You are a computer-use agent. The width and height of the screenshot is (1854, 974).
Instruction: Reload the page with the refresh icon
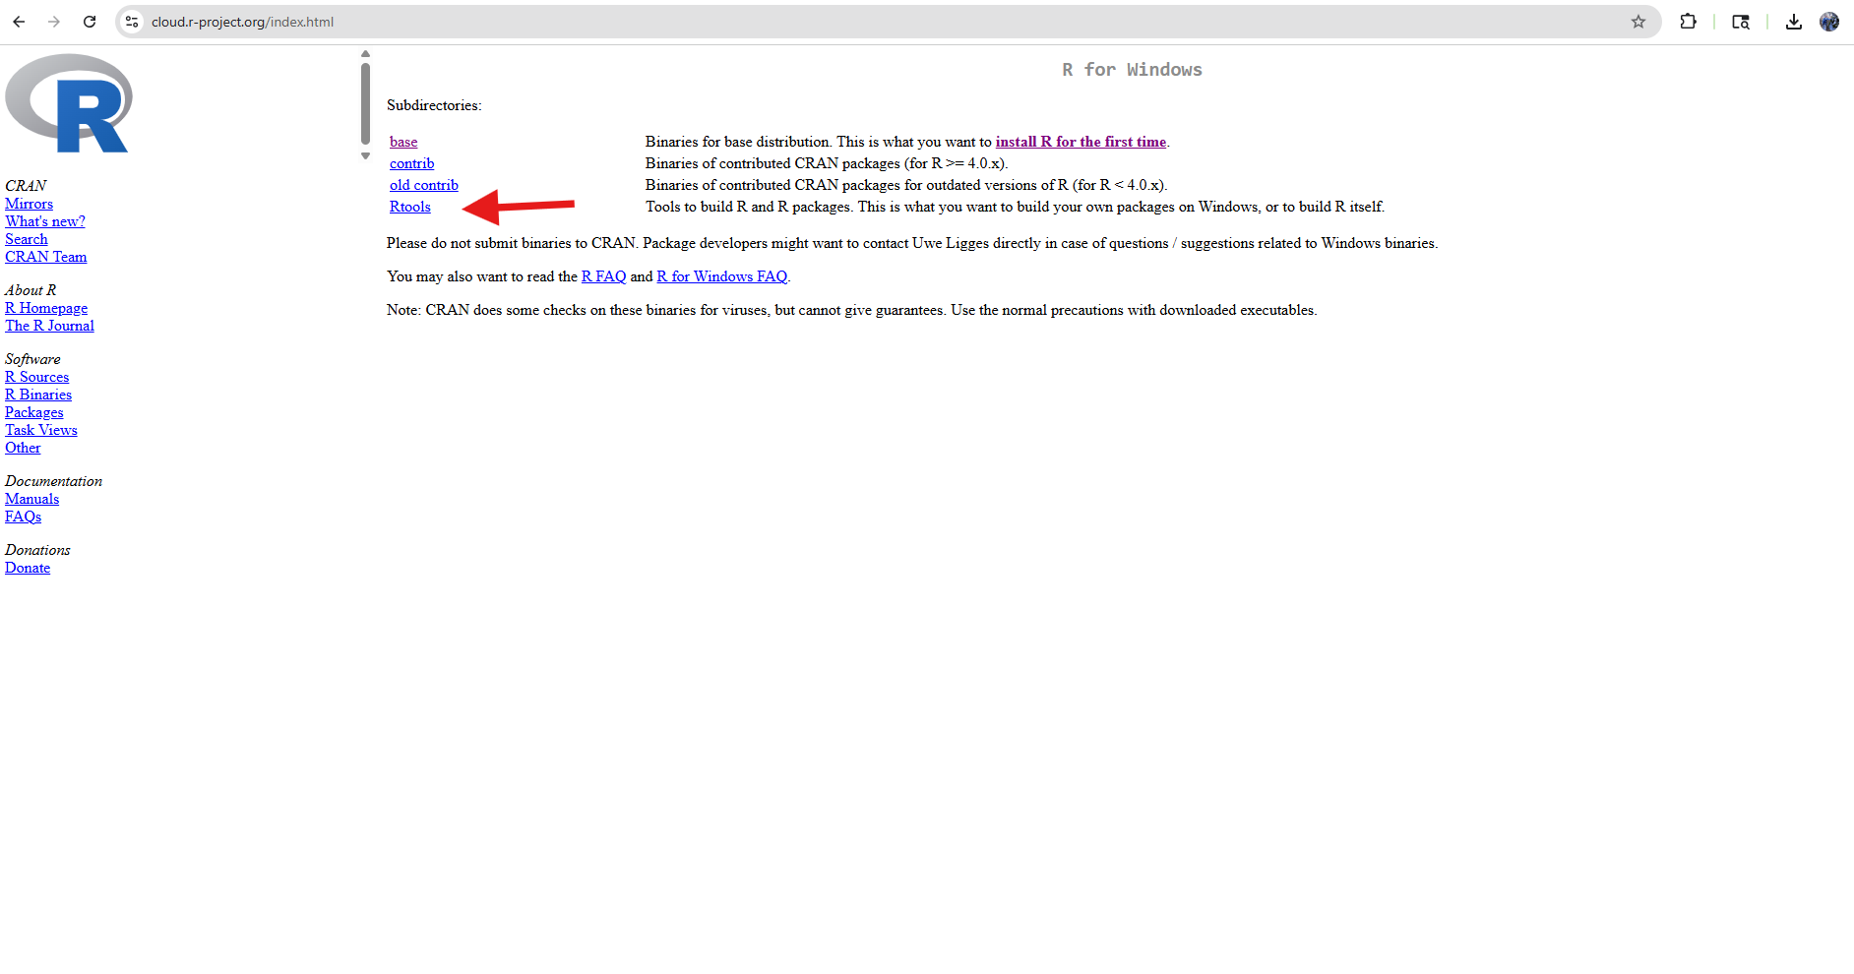90,22
